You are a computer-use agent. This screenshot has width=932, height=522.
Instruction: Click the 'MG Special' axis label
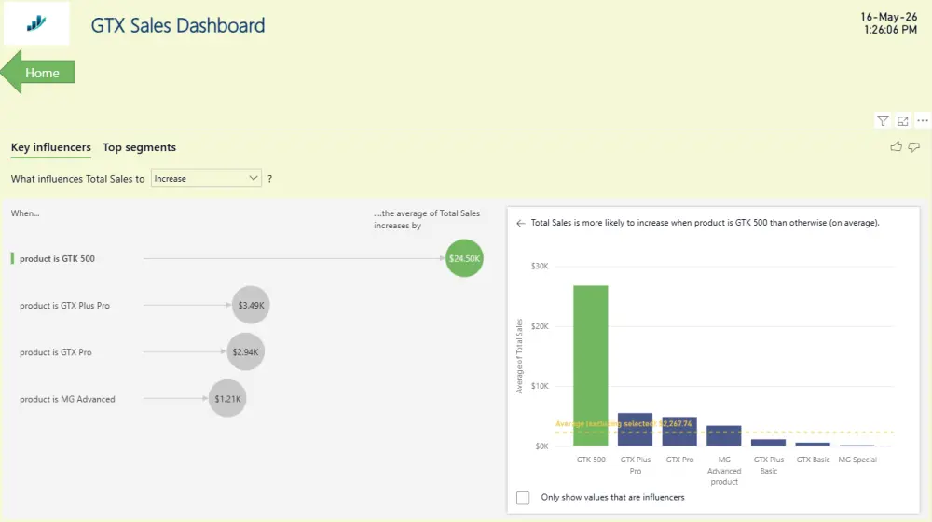pyautogui.click(x=857, y=460)
